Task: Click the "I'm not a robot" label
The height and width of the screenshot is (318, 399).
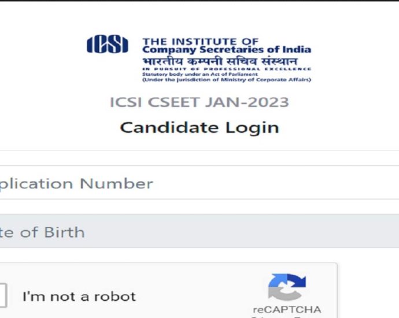Action: (x=79, y=297)
